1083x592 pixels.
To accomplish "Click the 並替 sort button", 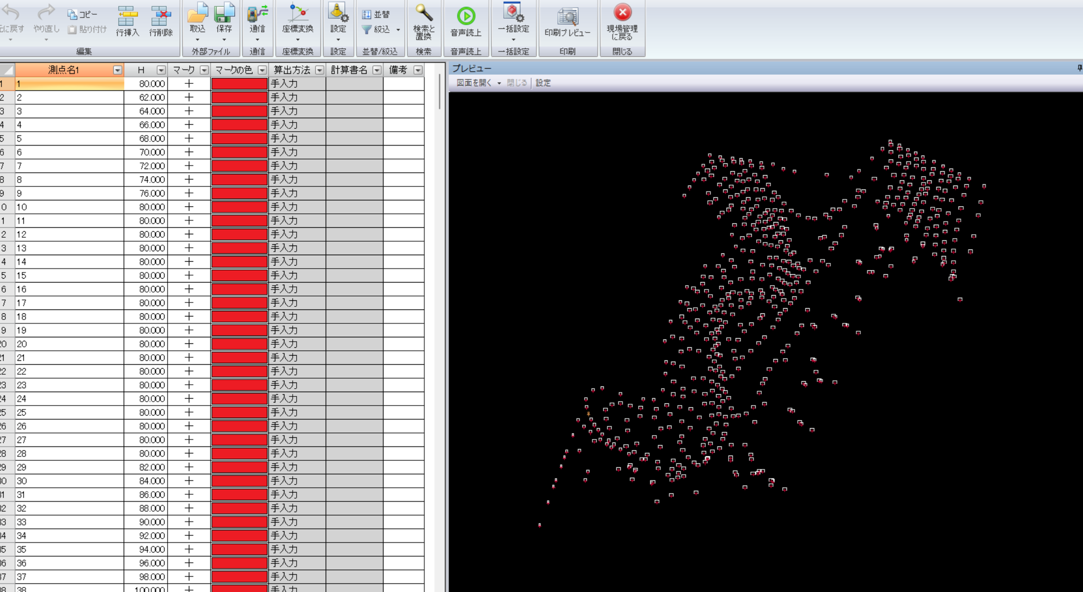I will click(376, 14).
